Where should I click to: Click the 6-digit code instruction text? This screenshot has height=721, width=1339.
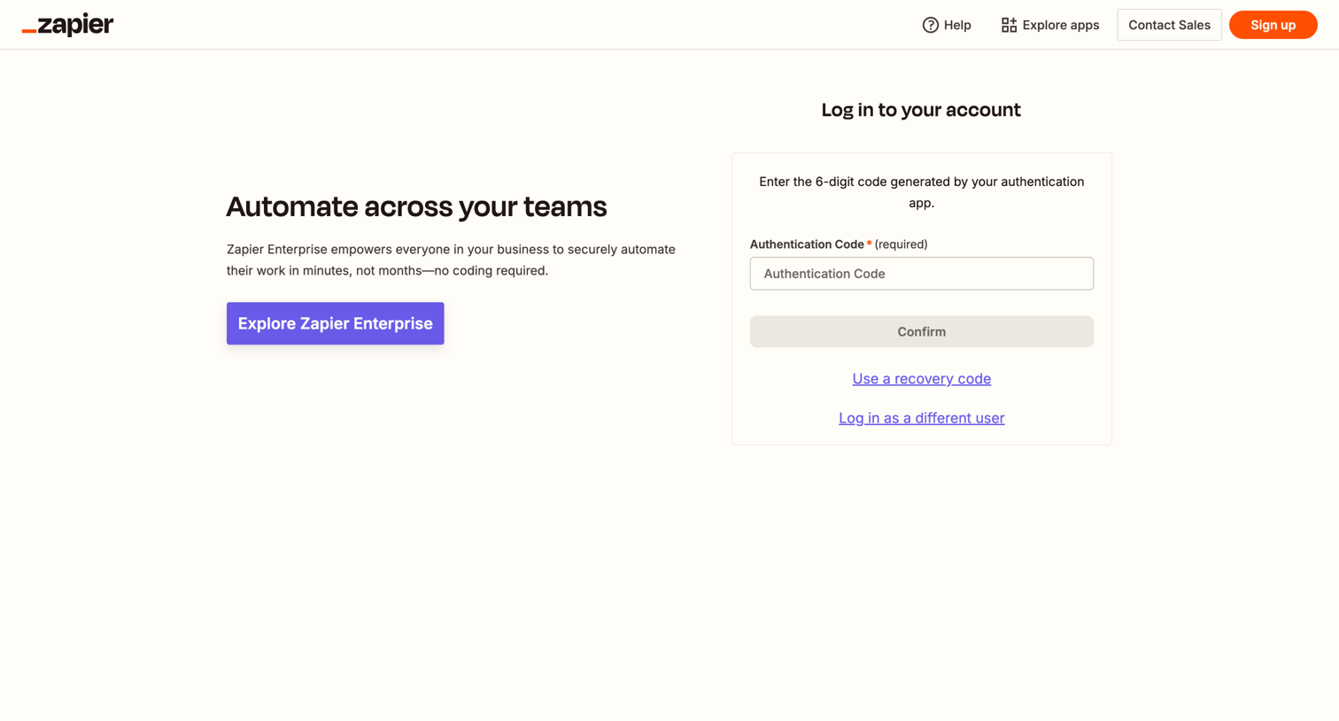click(921, 192)
